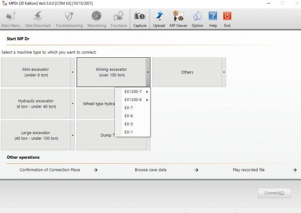Click the Data Download icon

[x=38, y=19]
